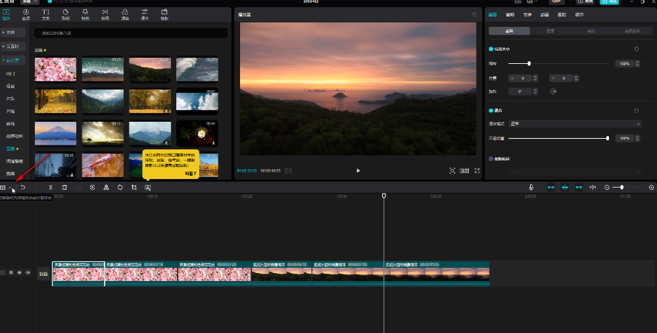
Task: Open the Text (文本) panel icon
Action: click(45, 14)
